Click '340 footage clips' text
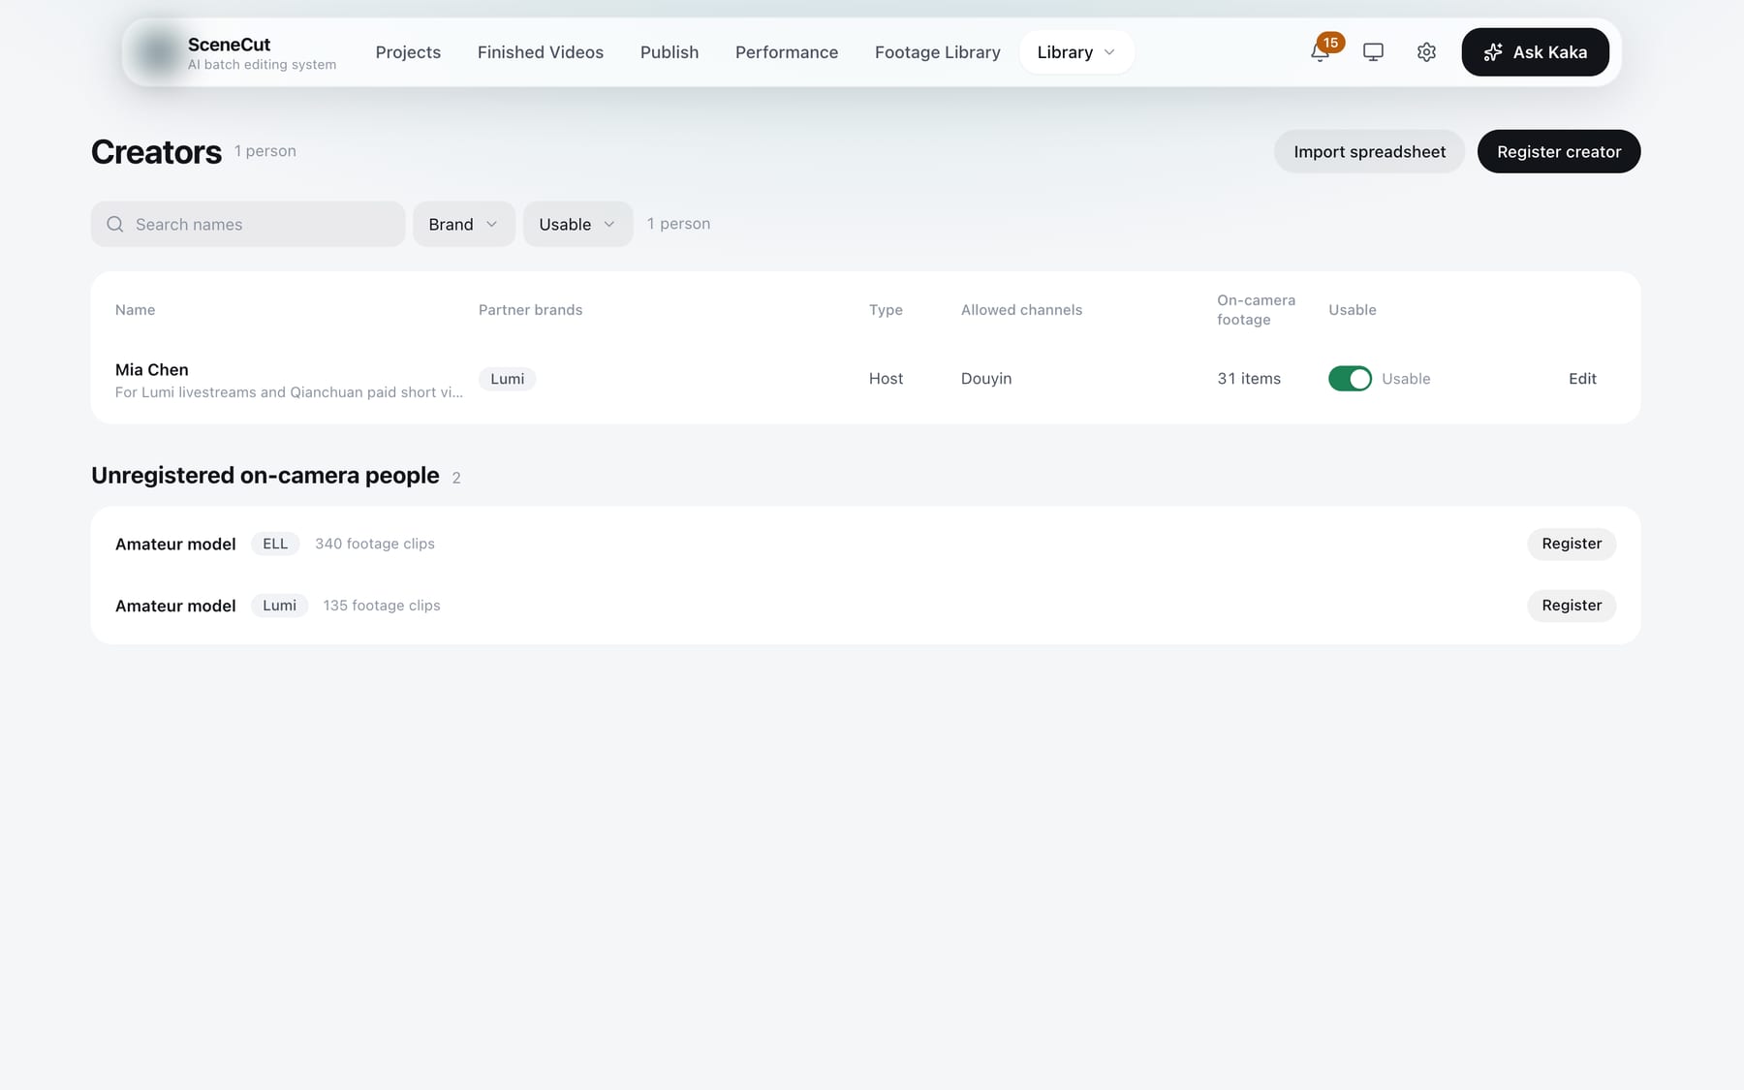The width and height of the screenshot is (1744, 1090). click(375, 544)
